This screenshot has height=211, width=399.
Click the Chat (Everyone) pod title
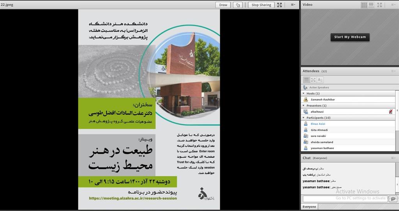pos(315,158)
